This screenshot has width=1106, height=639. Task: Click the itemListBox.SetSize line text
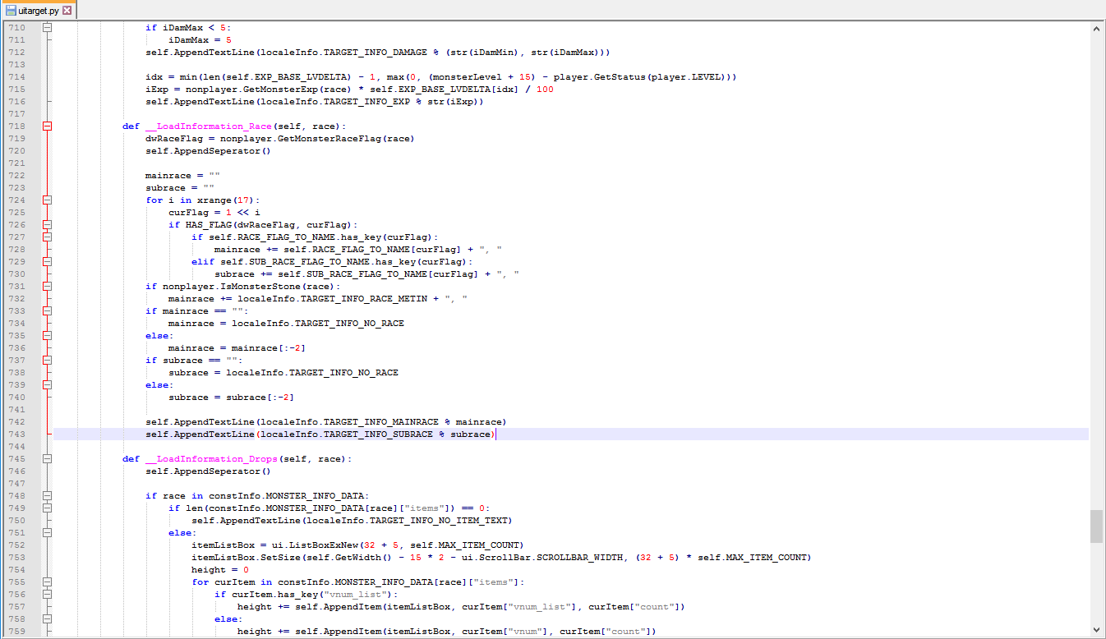click(x=501, y=558)
